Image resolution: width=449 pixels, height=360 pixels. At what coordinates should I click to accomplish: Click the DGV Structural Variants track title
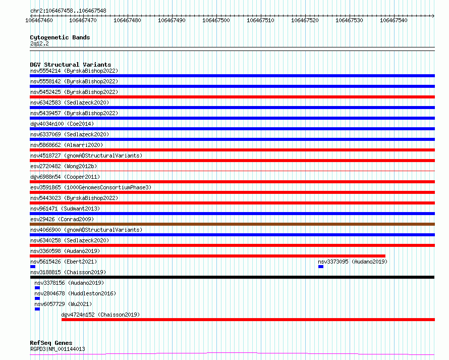(71, 65)
